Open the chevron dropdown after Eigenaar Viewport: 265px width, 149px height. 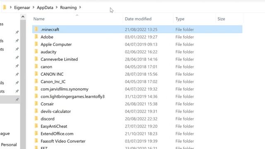point(34,7)
